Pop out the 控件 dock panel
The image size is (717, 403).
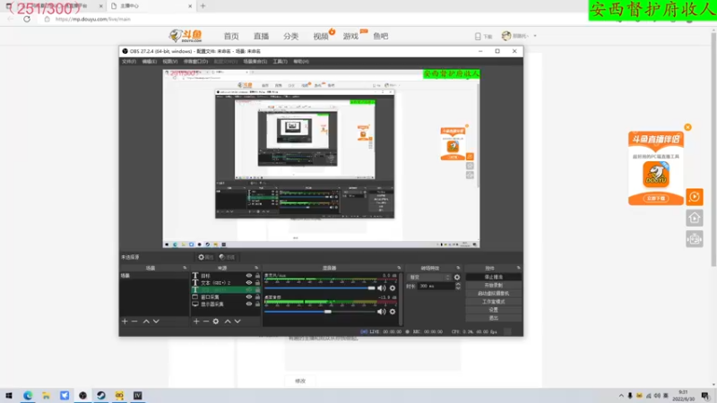pos(519,268)
